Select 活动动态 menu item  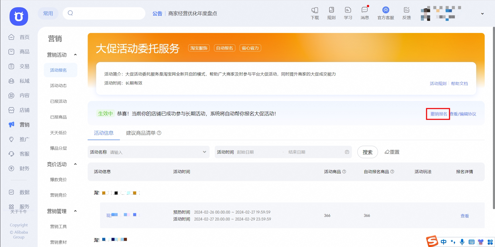click(59, 86)
